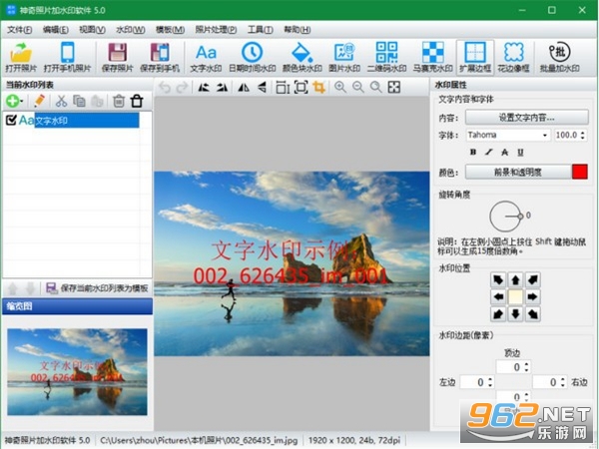Select the mosaic watermark 马赛克水印 tool
This screenshot has width=599, height=449.
tap(432, 57)
